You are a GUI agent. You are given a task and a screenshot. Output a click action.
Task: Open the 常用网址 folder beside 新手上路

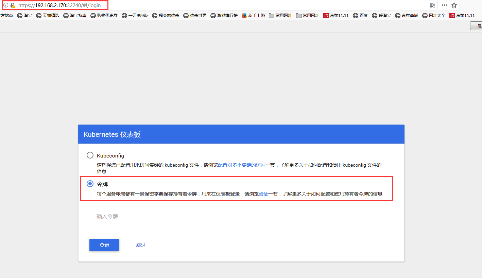280,15
